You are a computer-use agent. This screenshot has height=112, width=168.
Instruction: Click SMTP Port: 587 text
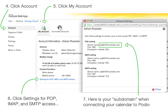91,74
